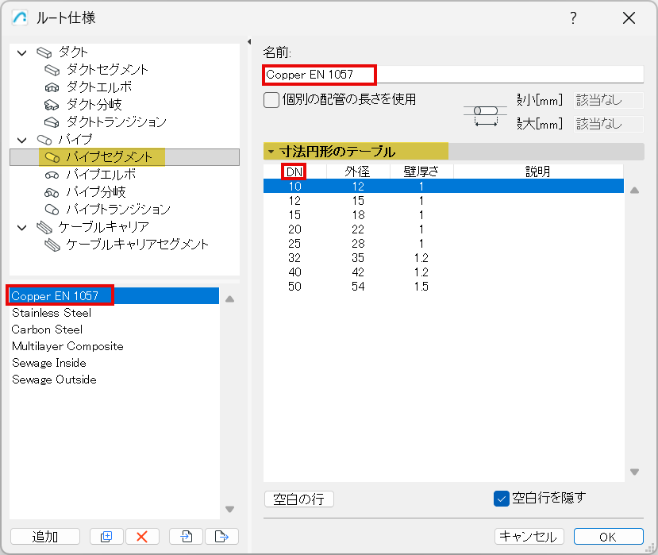Image resolution: width=658 pixels, height=555 pixels.
Task: Select Sewage Outside in the list
Action: 114,380
